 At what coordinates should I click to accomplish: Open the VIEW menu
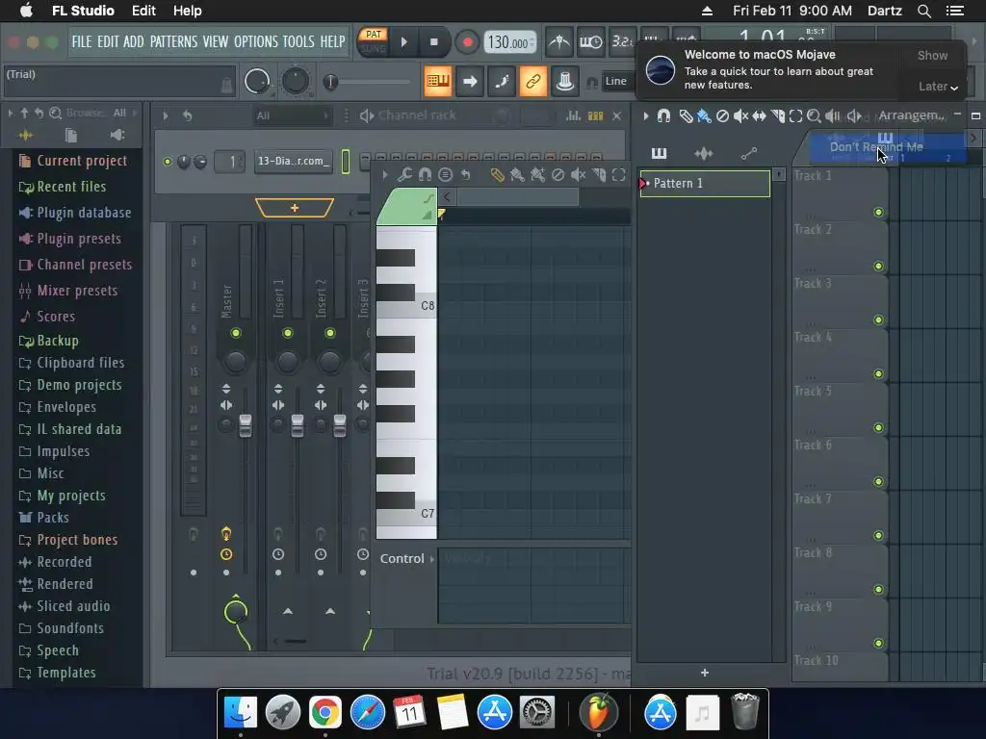[x=215, y=42]
